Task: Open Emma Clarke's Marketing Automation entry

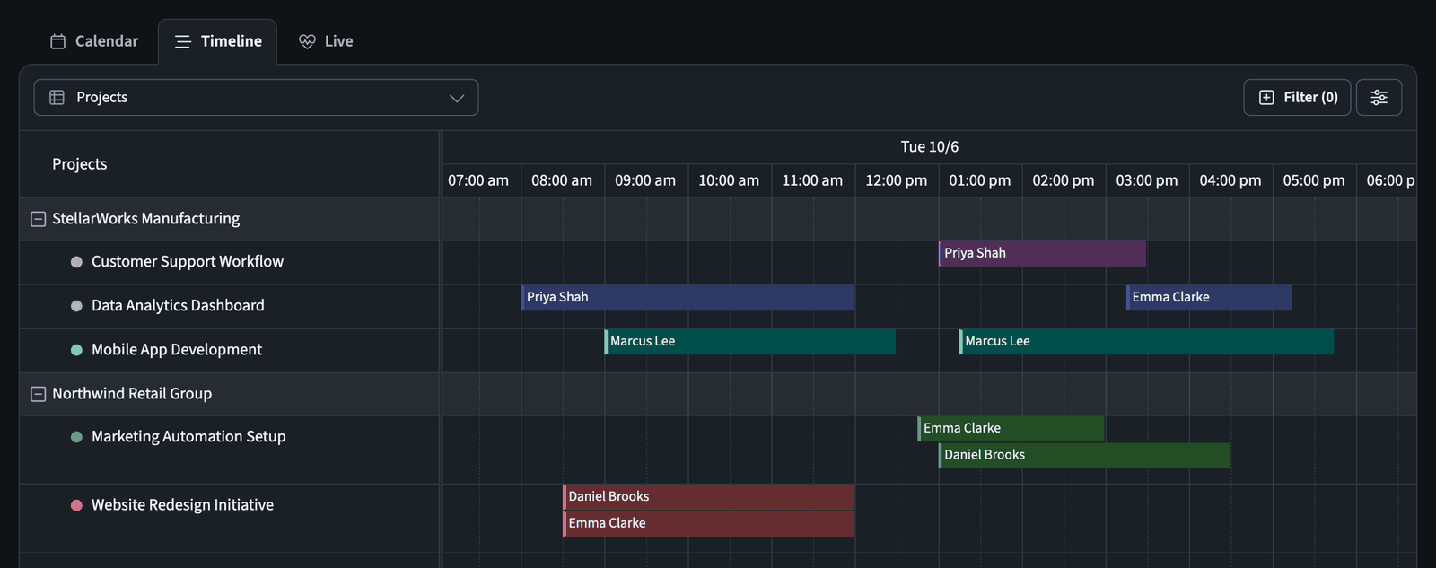Action: coord(1011,429)
